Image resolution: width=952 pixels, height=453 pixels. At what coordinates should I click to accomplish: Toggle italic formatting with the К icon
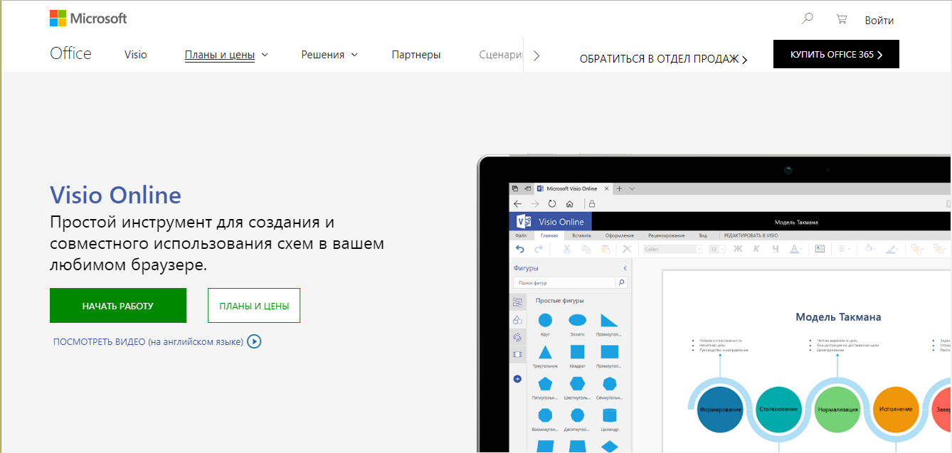click(756, 249)
